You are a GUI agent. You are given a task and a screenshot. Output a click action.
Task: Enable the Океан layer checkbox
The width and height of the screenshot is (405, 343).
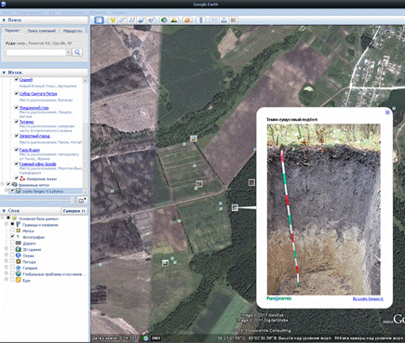[12, 256]
